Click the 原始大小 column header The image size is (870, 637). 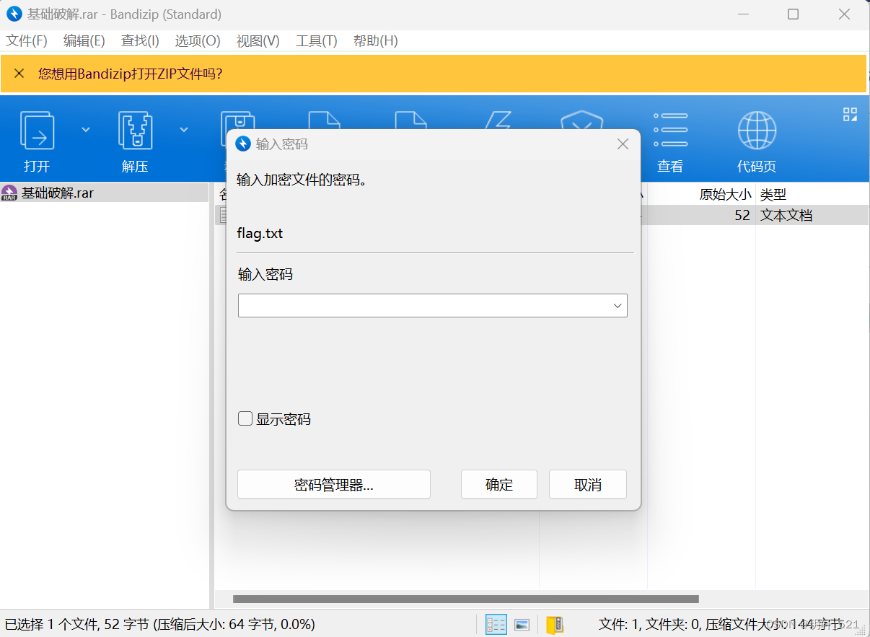coord(725,194)
